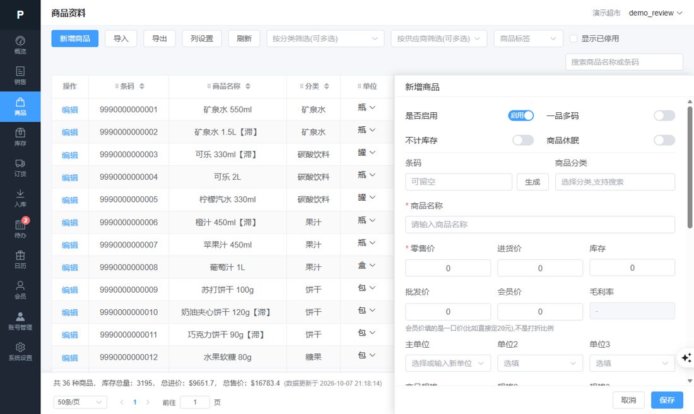Click the 导入 import button
Viewport: 694px width, 414px height.
click(121, 38)
